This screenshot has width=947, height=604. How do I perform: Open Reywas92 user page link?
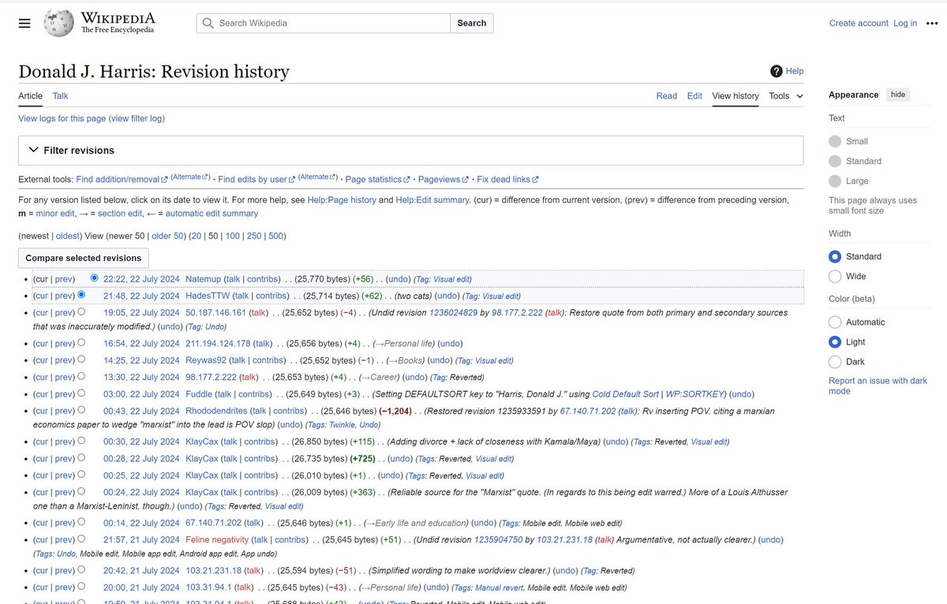tap(206, 360)
